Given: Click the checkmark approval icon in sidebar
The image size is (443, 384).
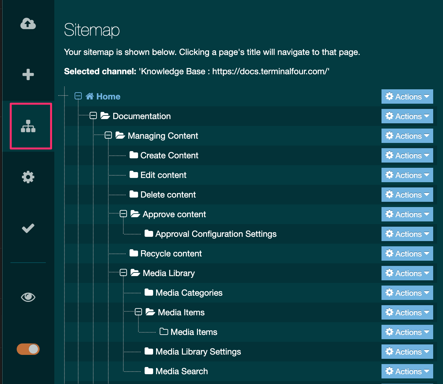Looking at the screenshot, I should point(28,228).
